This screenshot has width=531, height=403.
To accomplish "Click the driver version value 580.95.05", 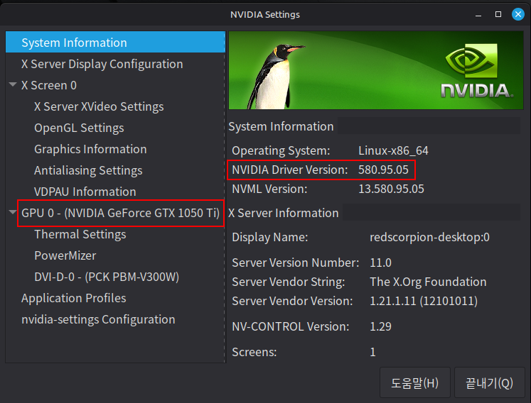I will 383,170.
